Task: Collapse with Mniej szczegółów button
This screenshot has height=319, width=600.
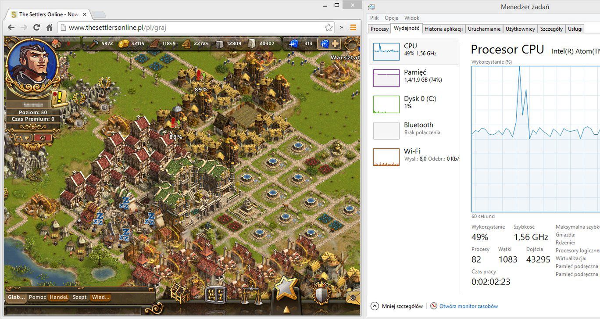Action: pyautogui.click(x=397, y=306)
